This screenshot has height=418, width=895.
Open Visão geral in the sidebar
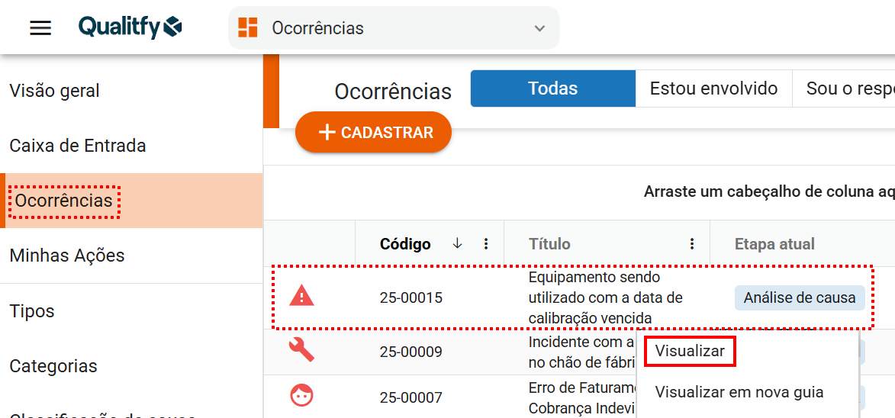coord(55,91)
